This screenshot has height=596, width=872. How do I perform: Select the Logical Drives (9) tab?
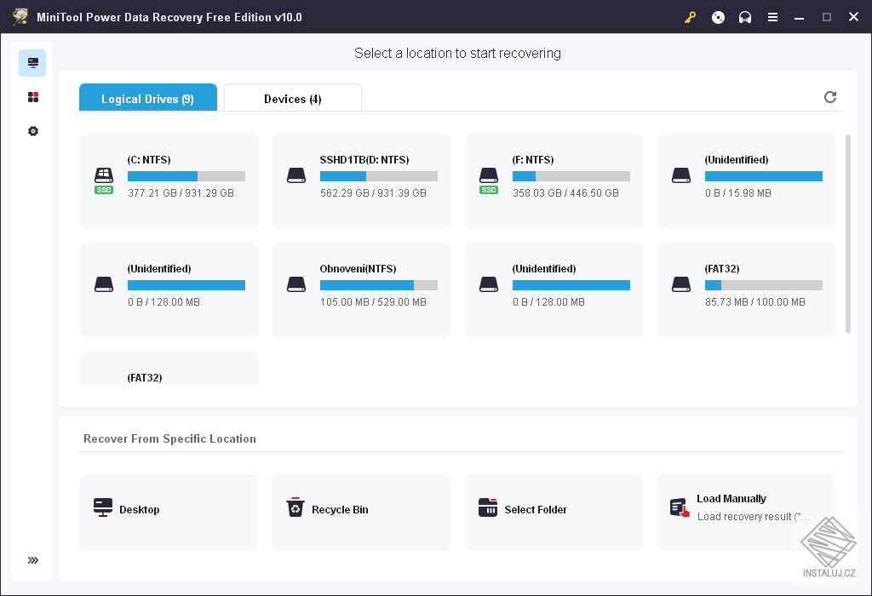[147, 99]
